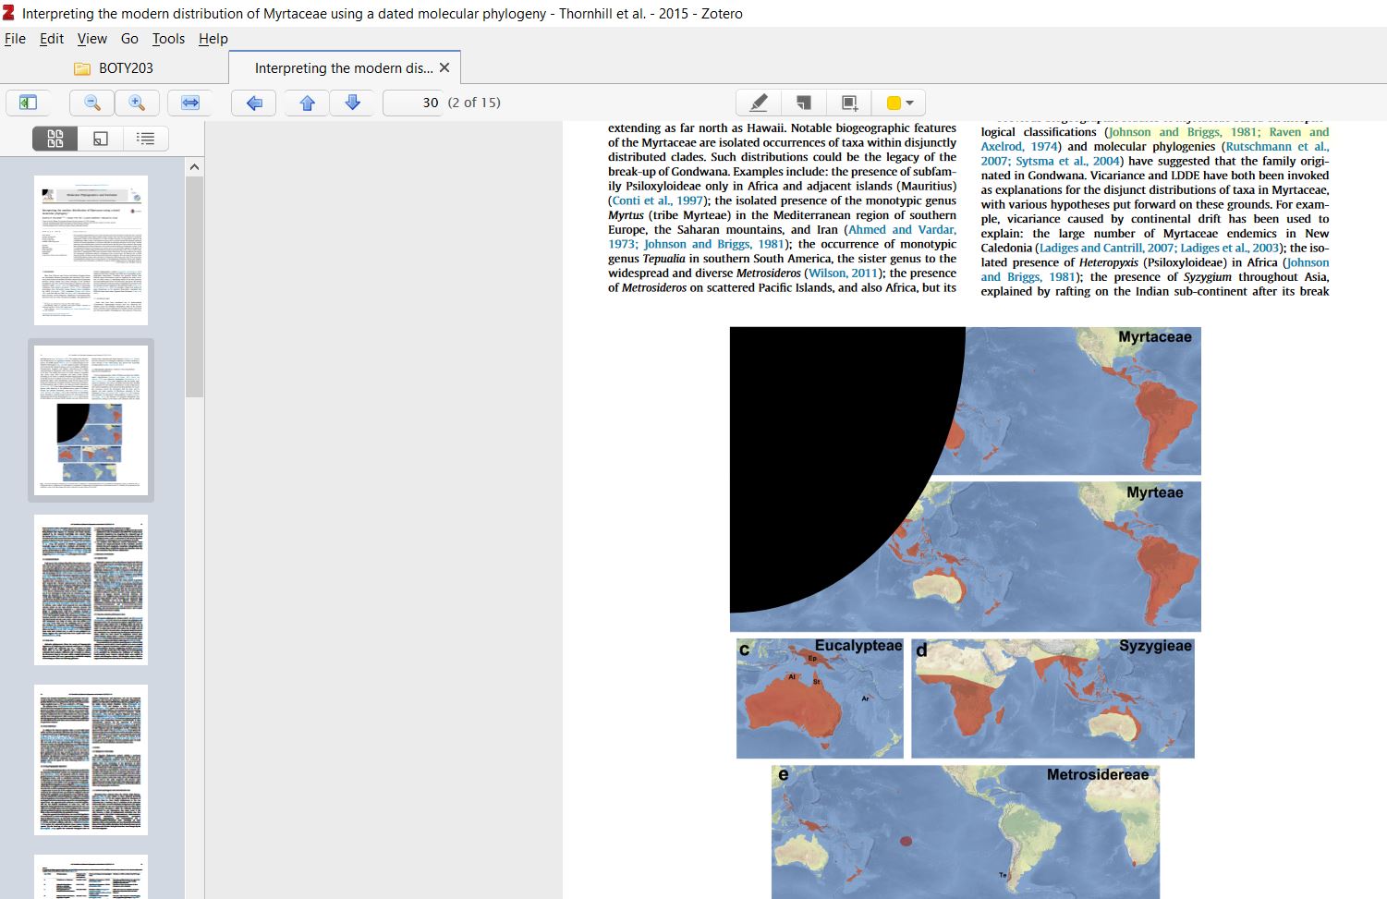Open 'Ladiges and Cantrill, 2007' citation link
1387x899 pixels.
coord(1106,248)
